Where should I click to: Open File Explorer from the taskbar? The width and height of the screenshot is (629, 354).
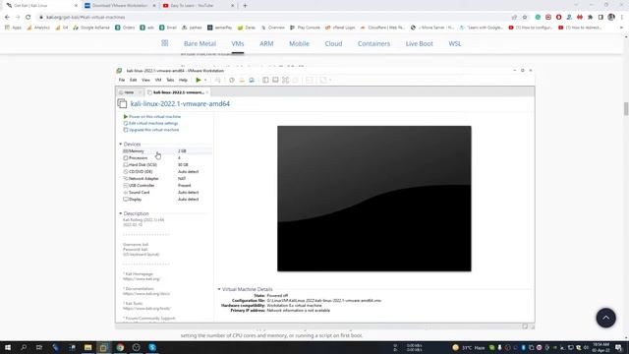(87, 347)
